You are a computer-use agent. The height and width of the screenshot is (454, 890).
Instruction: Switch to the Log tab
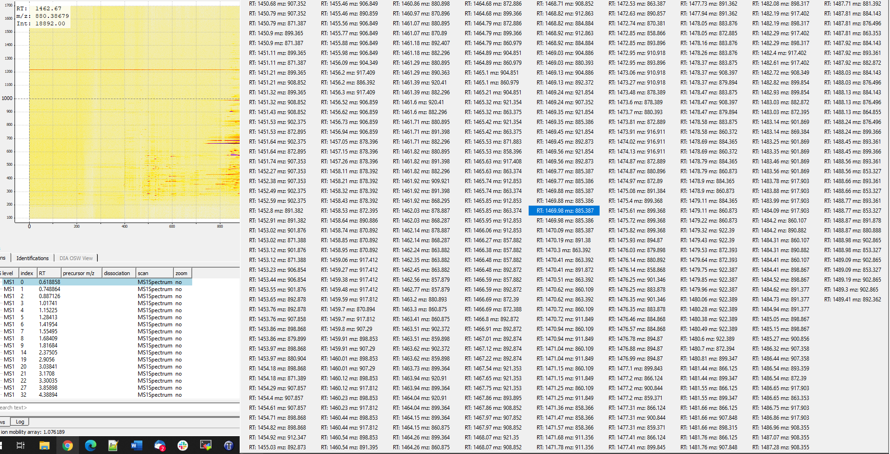tap(19, 421)
